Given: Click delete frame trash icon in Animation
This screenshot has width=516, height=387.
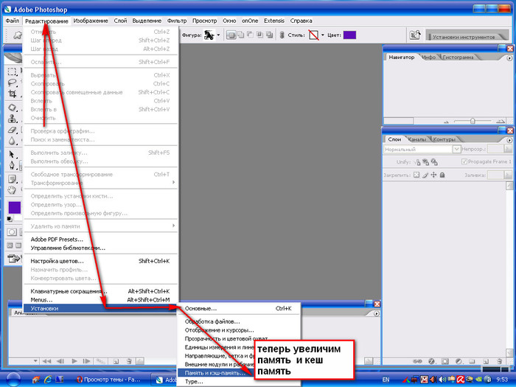Looking at the screenshot, I should (x=129, y=361).
